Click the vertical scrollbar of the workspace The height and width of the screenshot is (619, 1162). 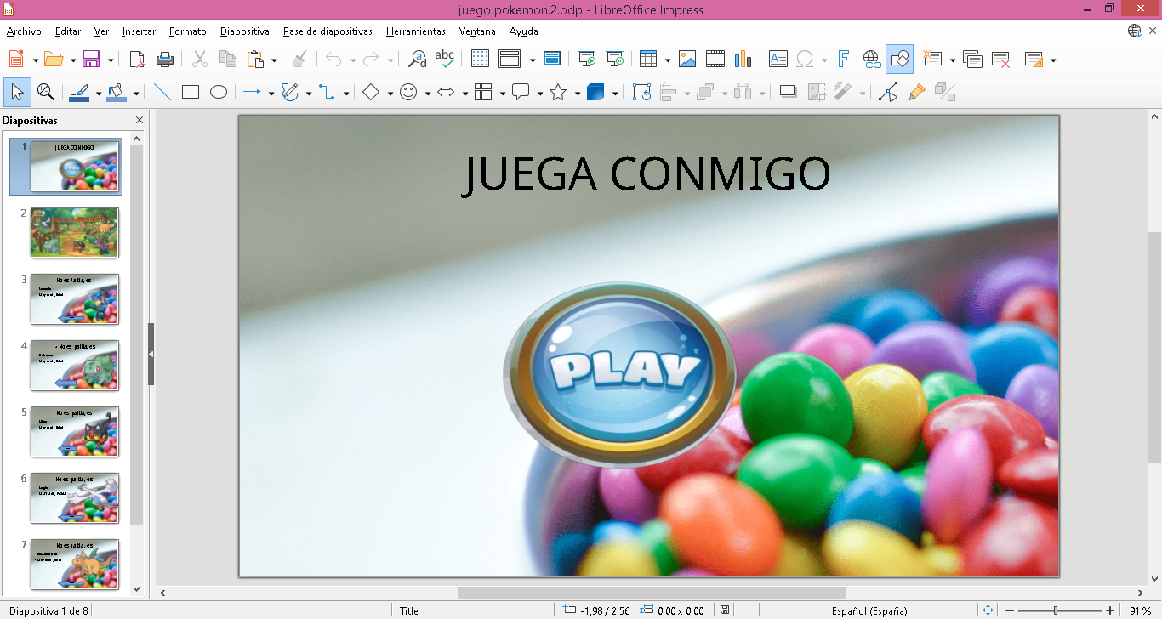[1154, 347]
